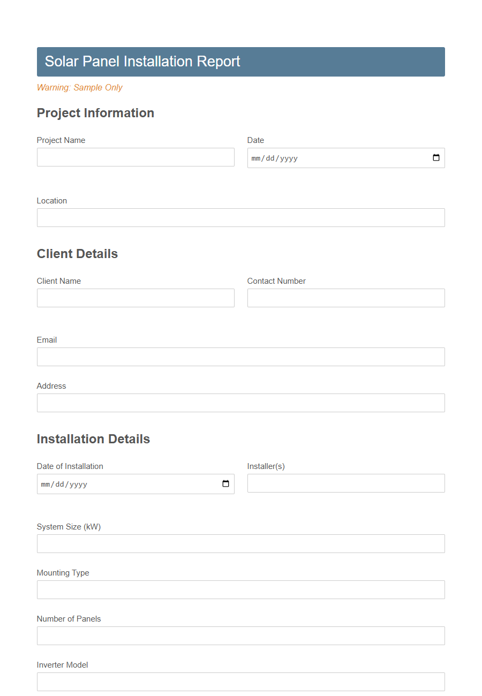Image resolution: width=482 pixels, height=696 pixels.
Task: Click inside the Address field
Action: pos(240,403)
